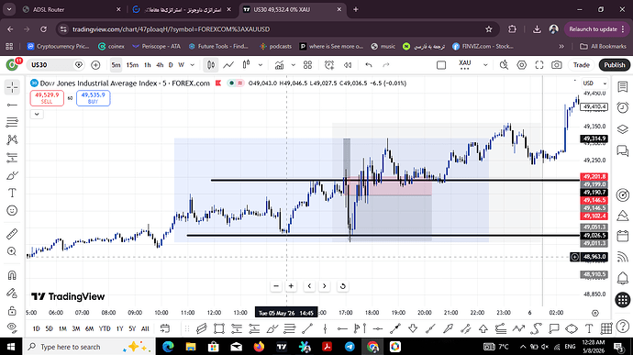
Task: Switch to the 5m timeframe
Action: pos(116,65)
